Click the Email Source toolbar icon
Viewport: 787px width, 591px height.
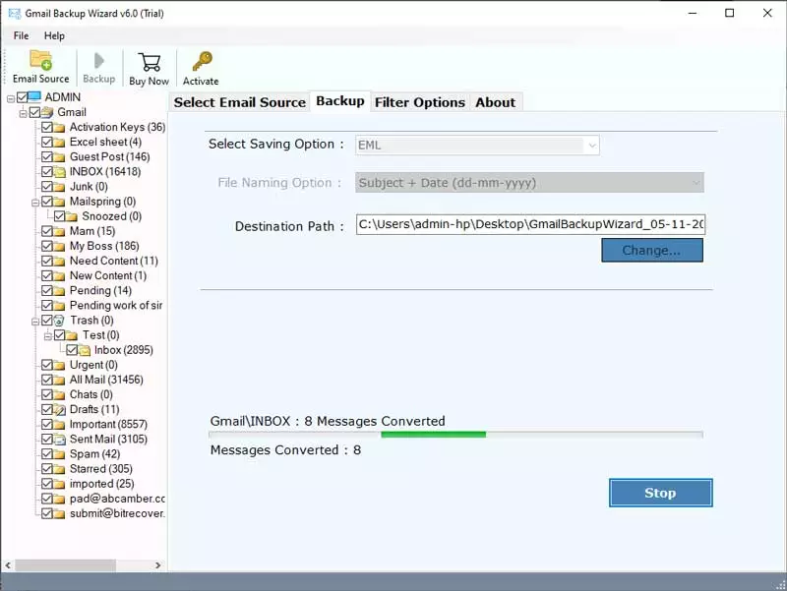(x=40, y=60)
